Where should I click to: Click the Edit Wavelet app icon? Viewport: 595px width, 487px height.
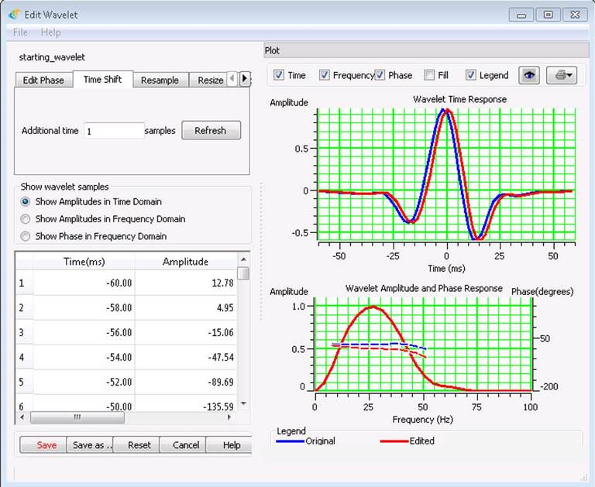[x=14, y=15]
